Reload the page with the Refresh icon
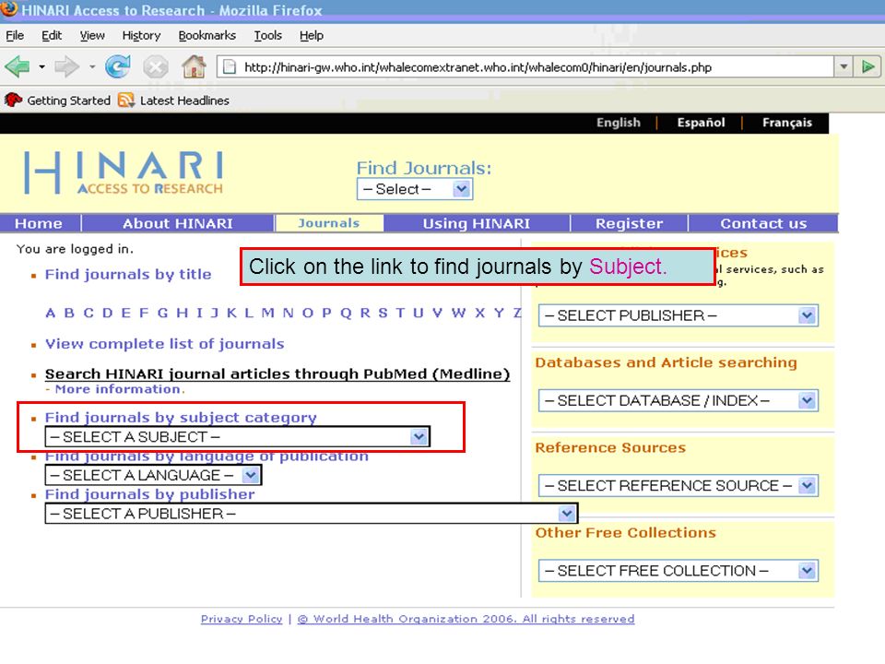The width and height of the screenshot is (885, 664). 117,67
